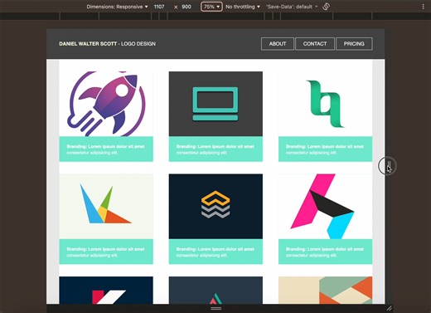Click the Branding caption under the bird logo
The image size is (431, 313).
tap(106, 252)
